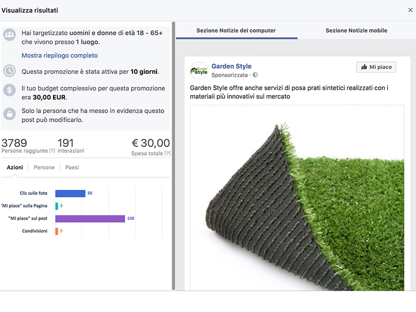Select the Azioni tab
This screenshot has width=416, height=312.
(15, 167)
